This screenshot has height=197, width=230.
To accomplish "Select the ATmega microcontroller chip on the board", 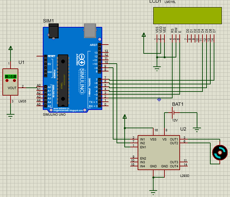I will (63, 81).
